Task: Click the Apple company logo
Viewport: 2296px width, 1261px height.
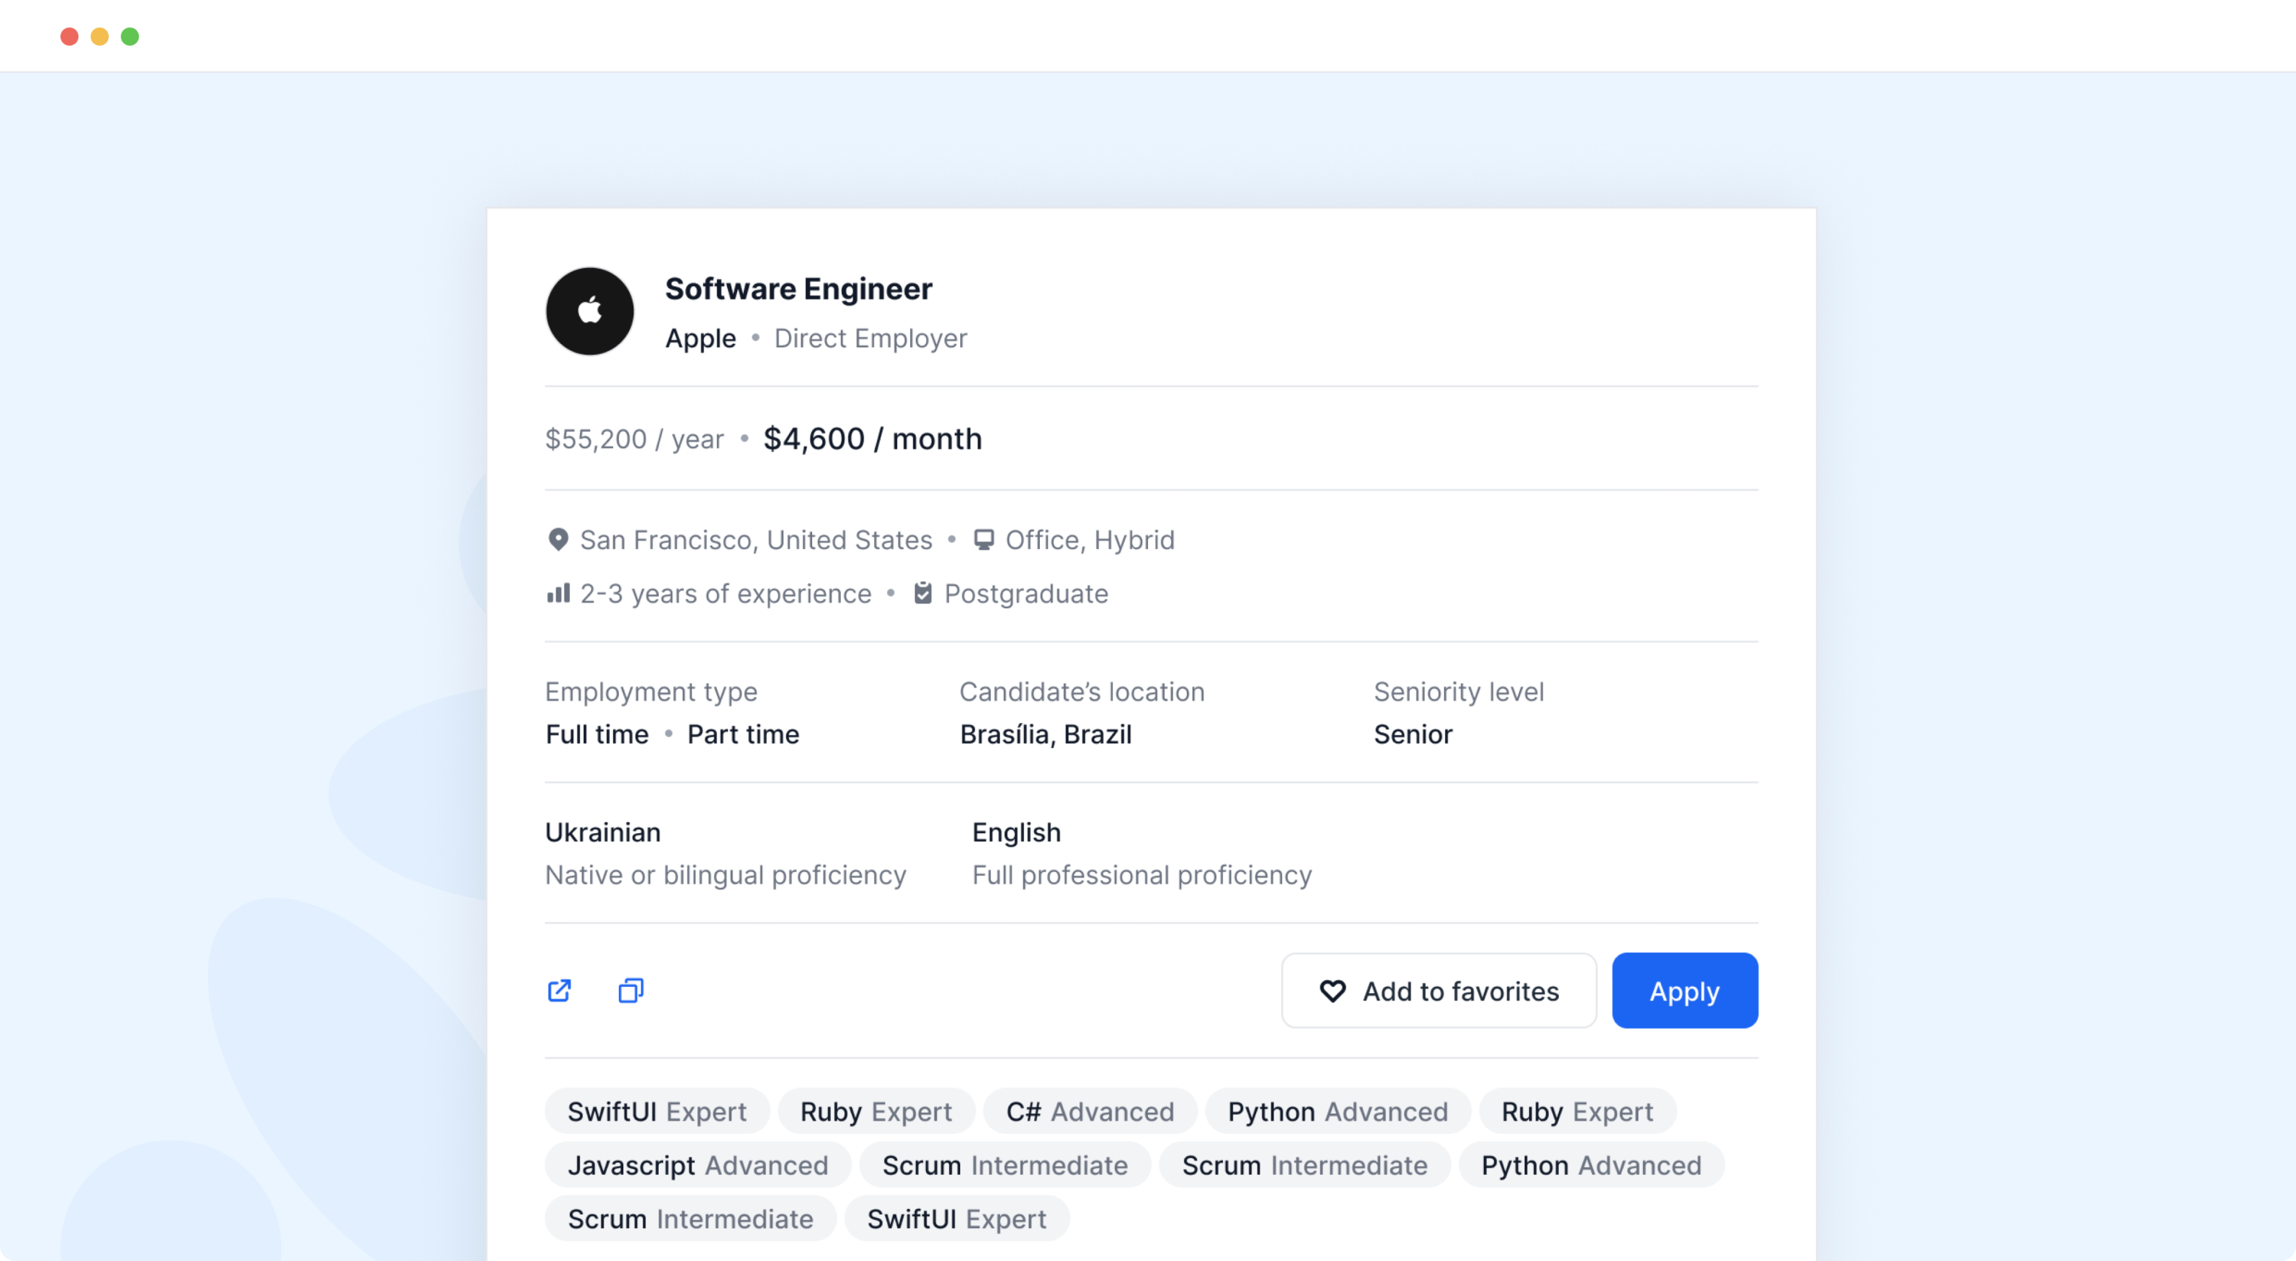Action: tap(589, 311)
